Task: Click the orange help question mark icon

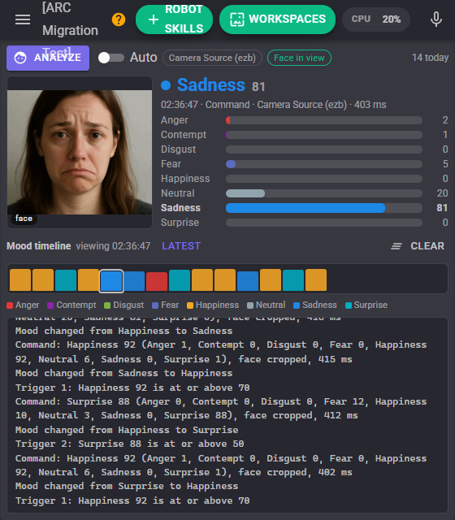Action: point(119,19)
